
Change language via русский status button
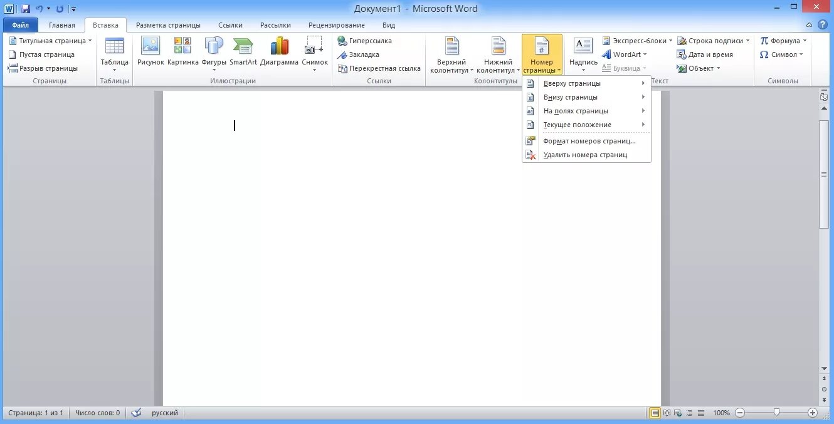[x=165, y=413]
